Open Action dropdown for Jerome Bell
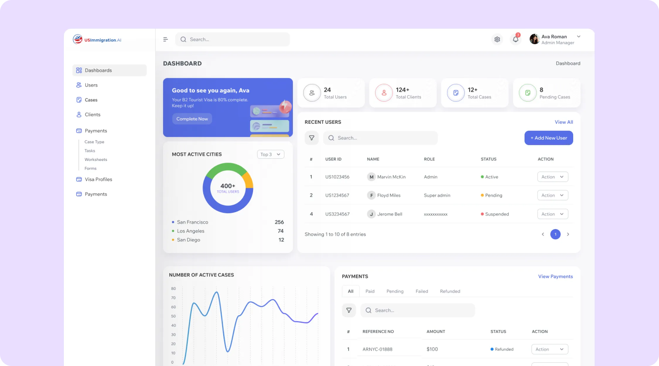 552,214
